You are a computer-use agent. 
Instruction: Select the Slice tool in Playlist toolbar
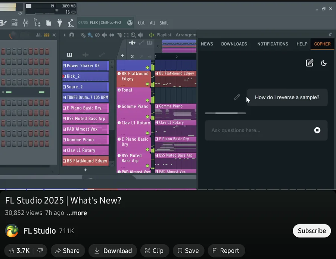click(119, 35)
